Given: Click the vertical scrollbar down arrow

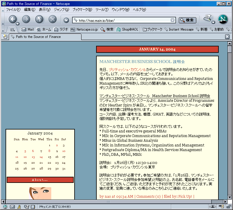Looking at the screenshot, I should 230,197.
